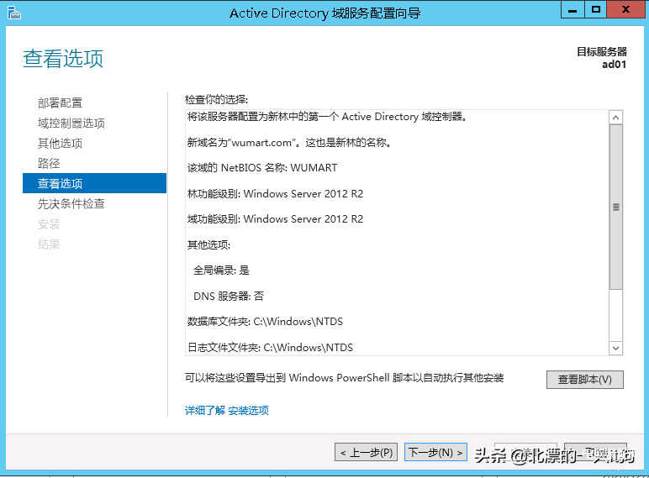Screen dimensions: 649x478
Task: Click the vertical scrollbar thumb
Action: point(616,207)
